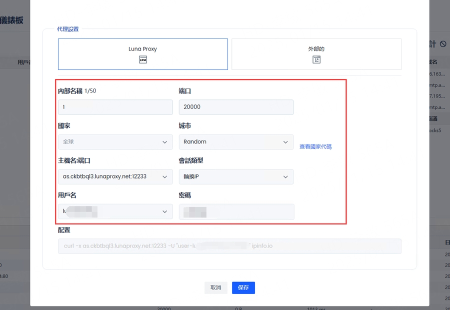
Task: Click into the 密碼 input field
Action: point(236,212)
